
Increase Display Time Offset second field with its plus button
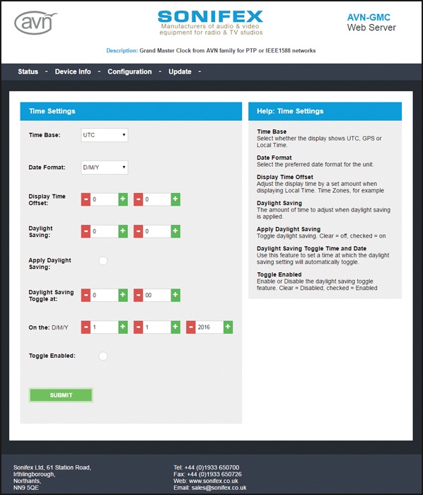175,199
